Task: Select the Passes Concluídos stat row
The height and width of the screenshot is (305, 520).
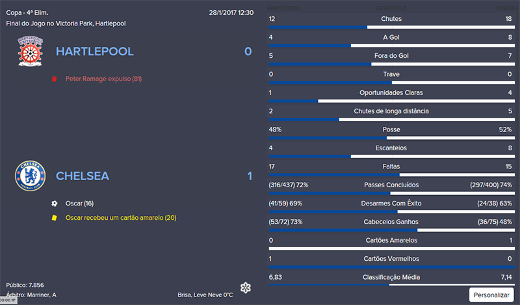Action: pos(391,185)
